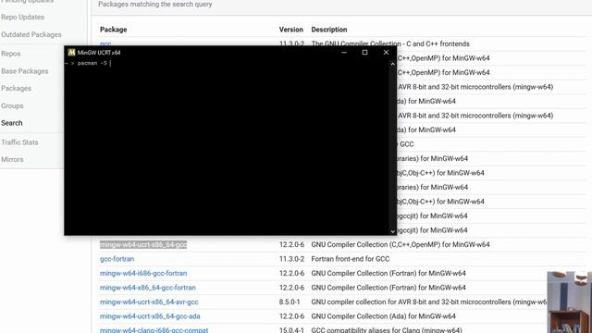This screenshot has height=333, width=592.
Task: Click 'Fortran front-end for GCC' description
Action: click(x=350, y=259)
